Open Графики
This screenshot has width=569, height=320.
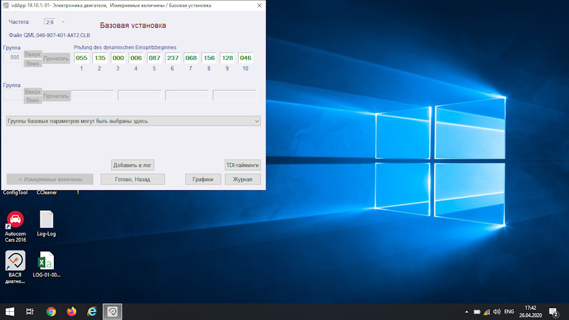click(203, 179)
